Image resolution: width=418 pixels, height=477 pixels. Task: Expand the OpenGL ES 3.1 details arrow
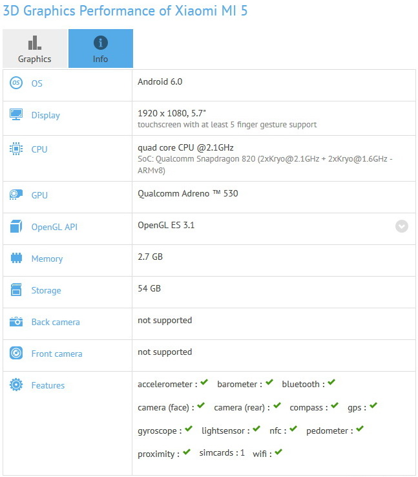point(402,226)
